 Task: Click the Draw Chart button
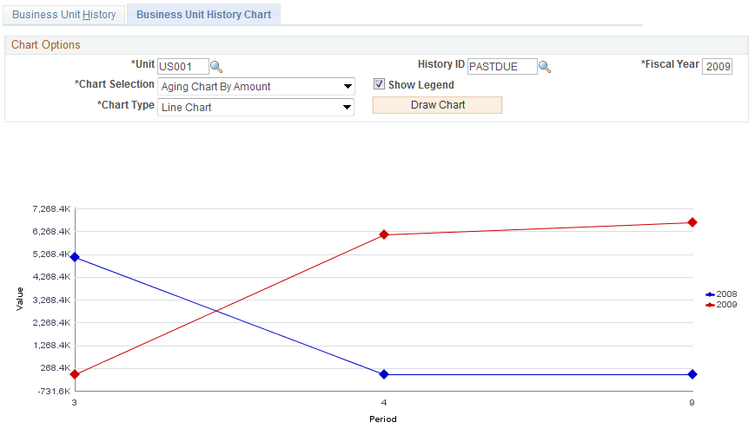[x=437, y=105]
